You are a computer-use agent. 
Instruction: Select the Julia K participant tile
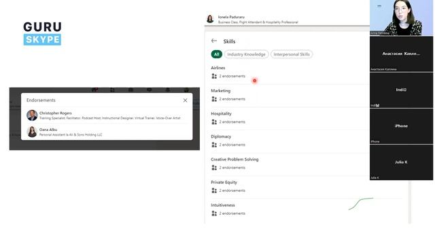click(x=401, y=163)
